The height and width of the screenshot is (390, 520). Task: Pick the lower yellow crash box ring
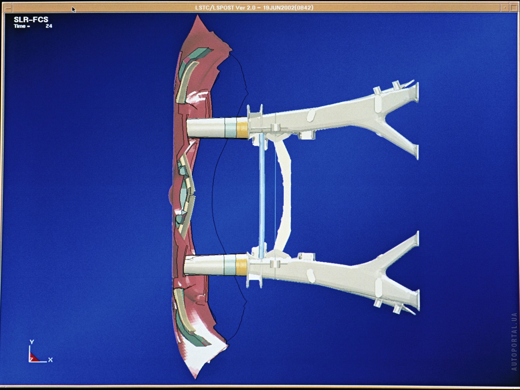tap(241, 265)
